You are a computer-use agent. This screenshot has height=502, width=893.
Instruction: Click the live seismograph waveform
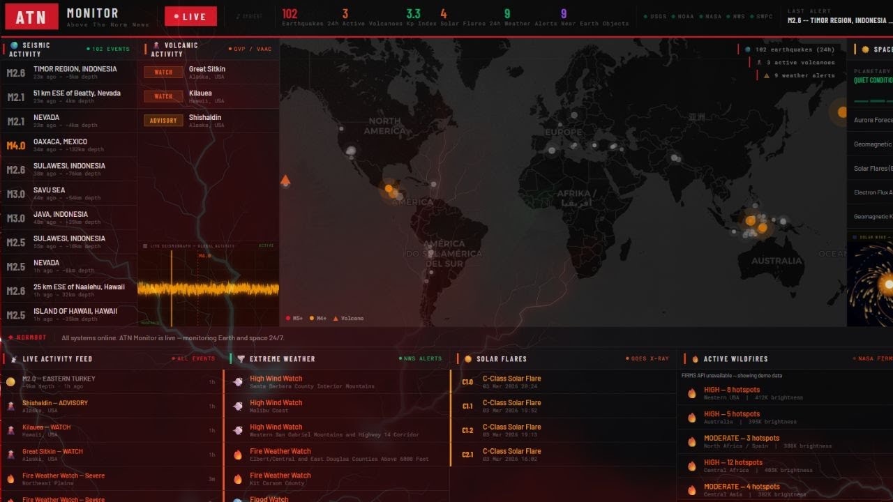(209, 288)
